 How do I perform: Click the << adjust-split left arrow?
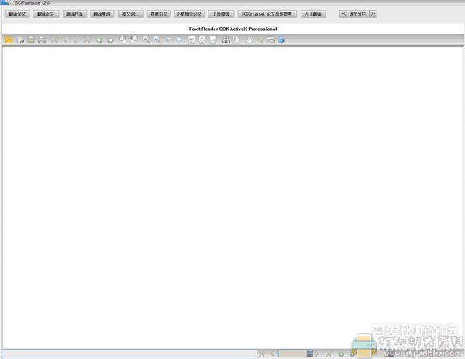343,14
